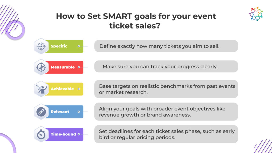
Task: Click the 'Set deadlines for each ticket' box
Action: [x=166, y=134]
